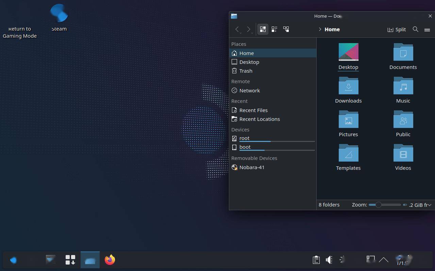This screenshot has height=271, width=435.
Task: Select the Templates folder icon
Action: point(348,152)
